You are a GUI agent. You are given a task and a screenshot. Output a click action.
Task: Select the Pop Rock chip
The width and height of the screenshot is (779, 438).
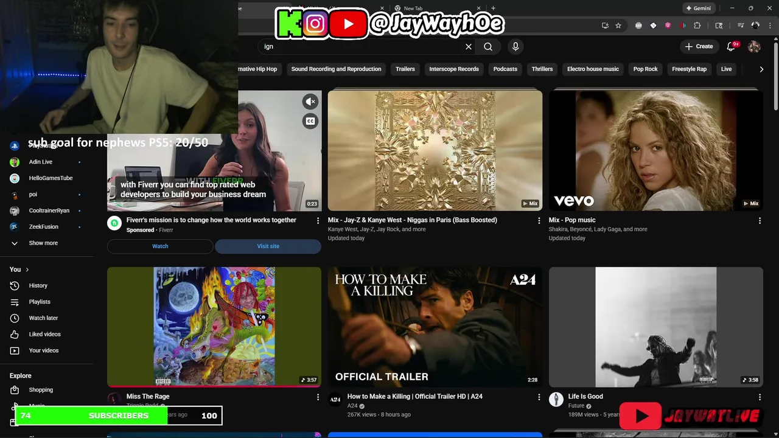[x=646, y=69]
